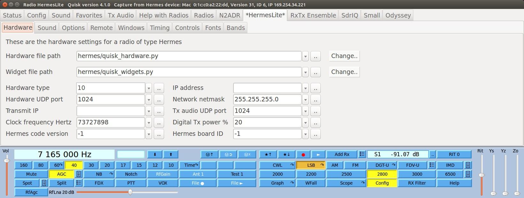Click the favorites star-up button
The height and width of the screenshot is (198, 524).
click(x=268, y=155)
